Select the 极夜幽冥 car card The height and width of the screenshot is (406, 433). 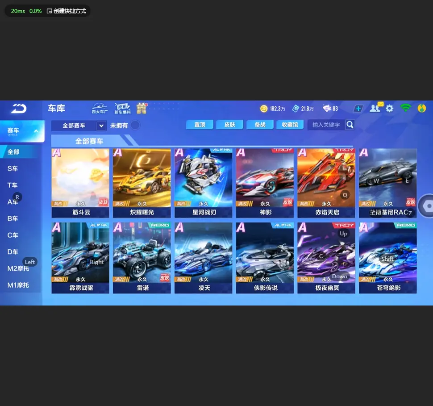point(326,258)
